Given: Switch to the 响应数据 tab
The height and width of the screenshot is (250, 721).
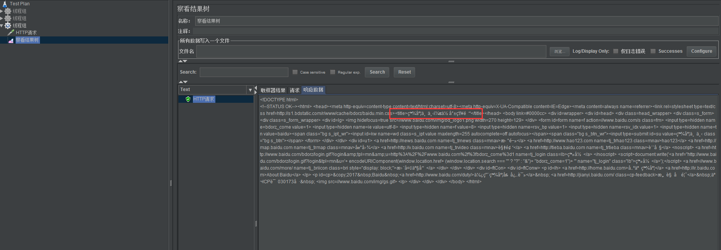Looking at the screenshot, I should coord(313,90).
